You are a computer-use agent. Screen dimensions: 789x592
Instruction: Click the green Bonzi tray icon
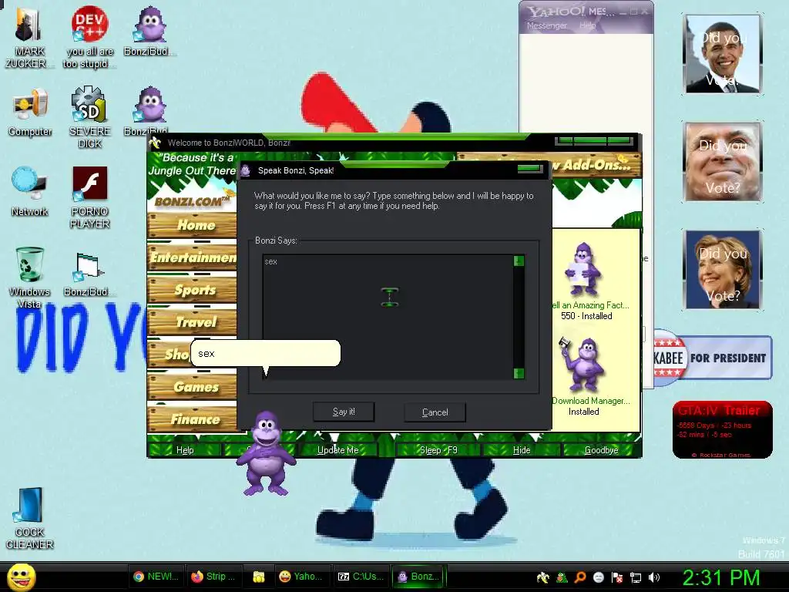point(562,577)
